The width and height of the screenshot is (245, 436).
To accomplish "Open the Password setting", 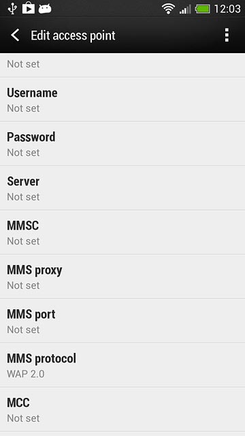I will 122,144.
